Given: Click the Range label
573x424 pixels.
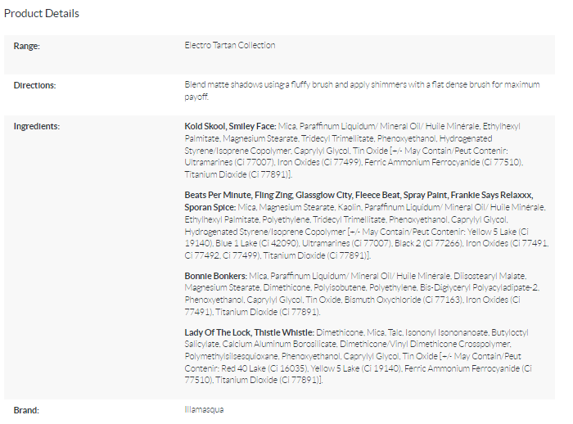Looking at the screenshot, I should click(27, 46).
